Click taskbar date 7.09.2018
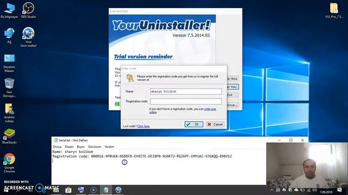 point(326,192)
